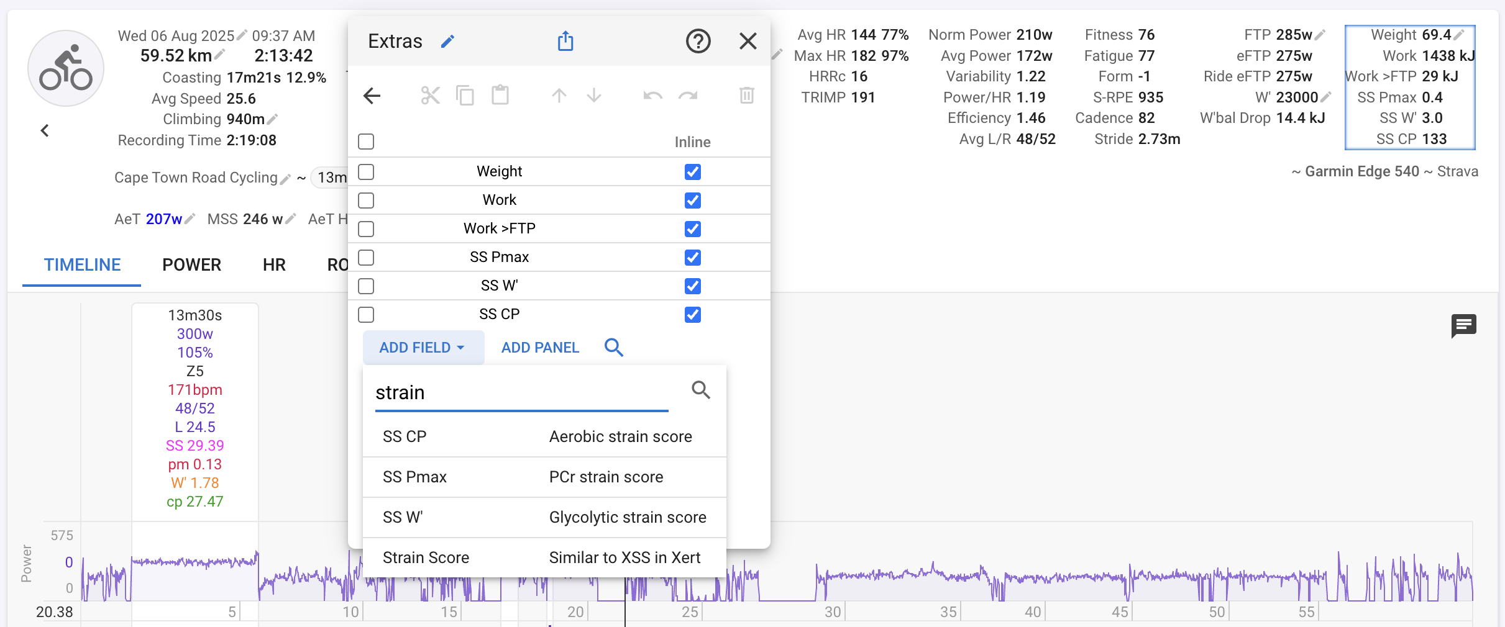This screenshot has height=627, width=1505.
Task: Click the trash delete icon in toolbar
Action: click(746, 96)
